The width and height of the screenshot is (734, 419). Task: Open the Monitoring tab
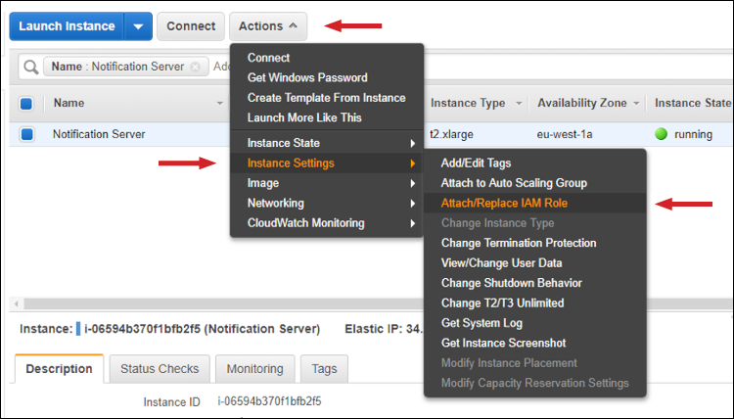point(254,369)
